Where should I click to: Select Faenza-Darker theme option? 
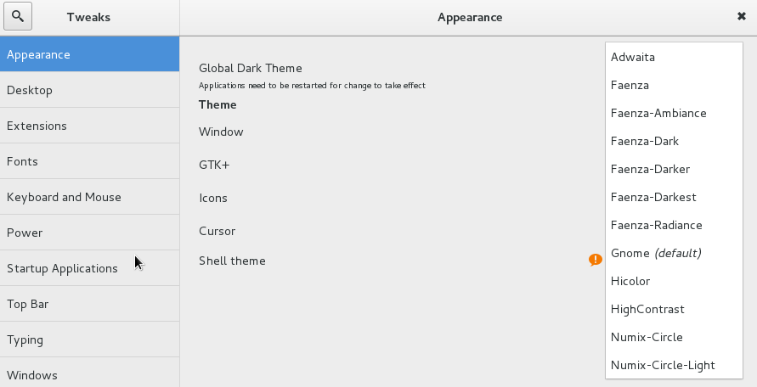tap(674, 169)
